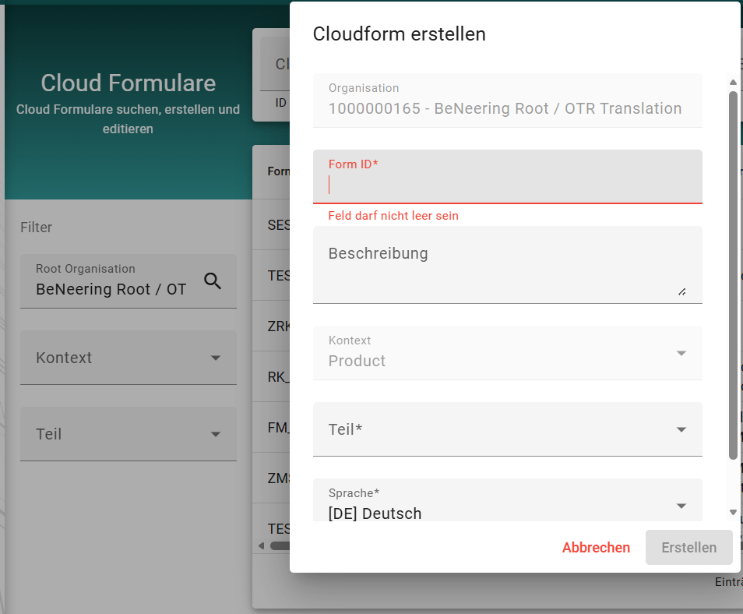Click the Beschreibung textarea resize handle
The width and height of the screenshot is (743, 614).
point(681,291)
